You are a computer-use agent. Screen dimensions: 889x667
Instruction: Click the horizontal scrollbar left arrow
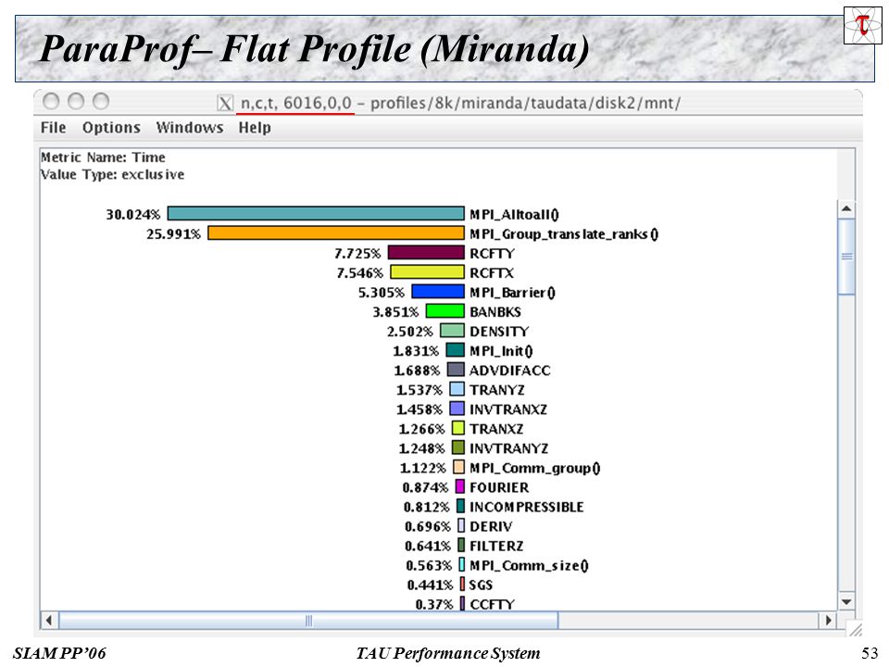point(49,620)
